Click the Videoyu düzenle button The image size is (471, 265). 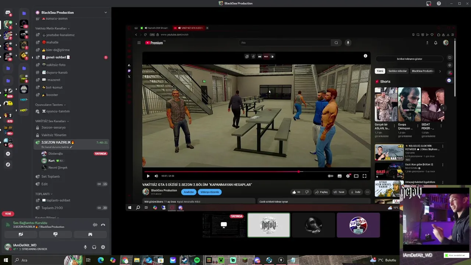click(210, 192)
